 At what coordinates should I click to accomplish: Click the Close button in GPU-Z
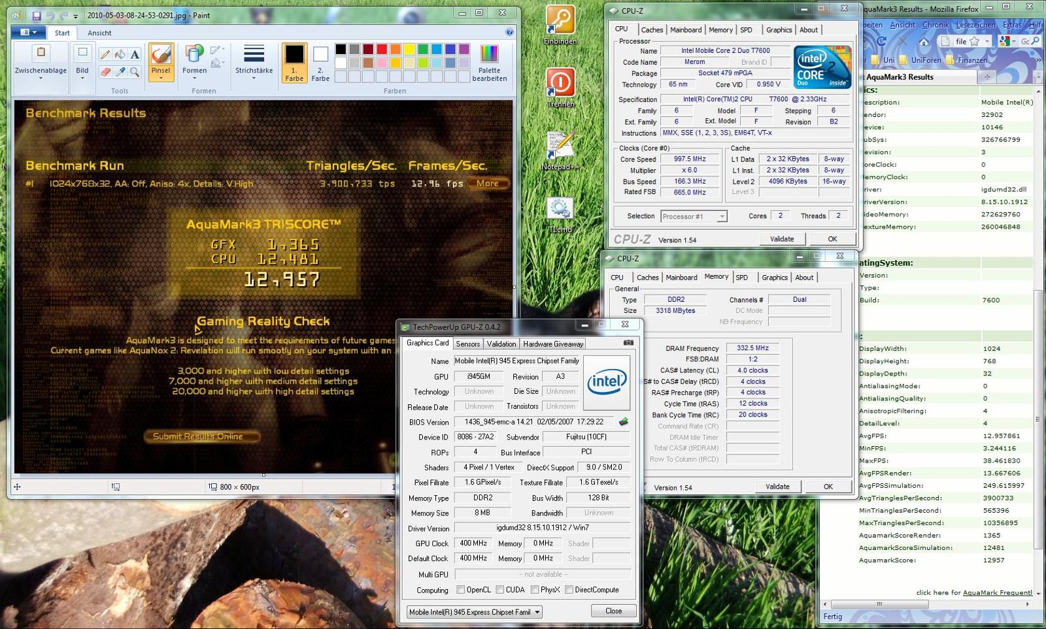[x=613, y=611]
